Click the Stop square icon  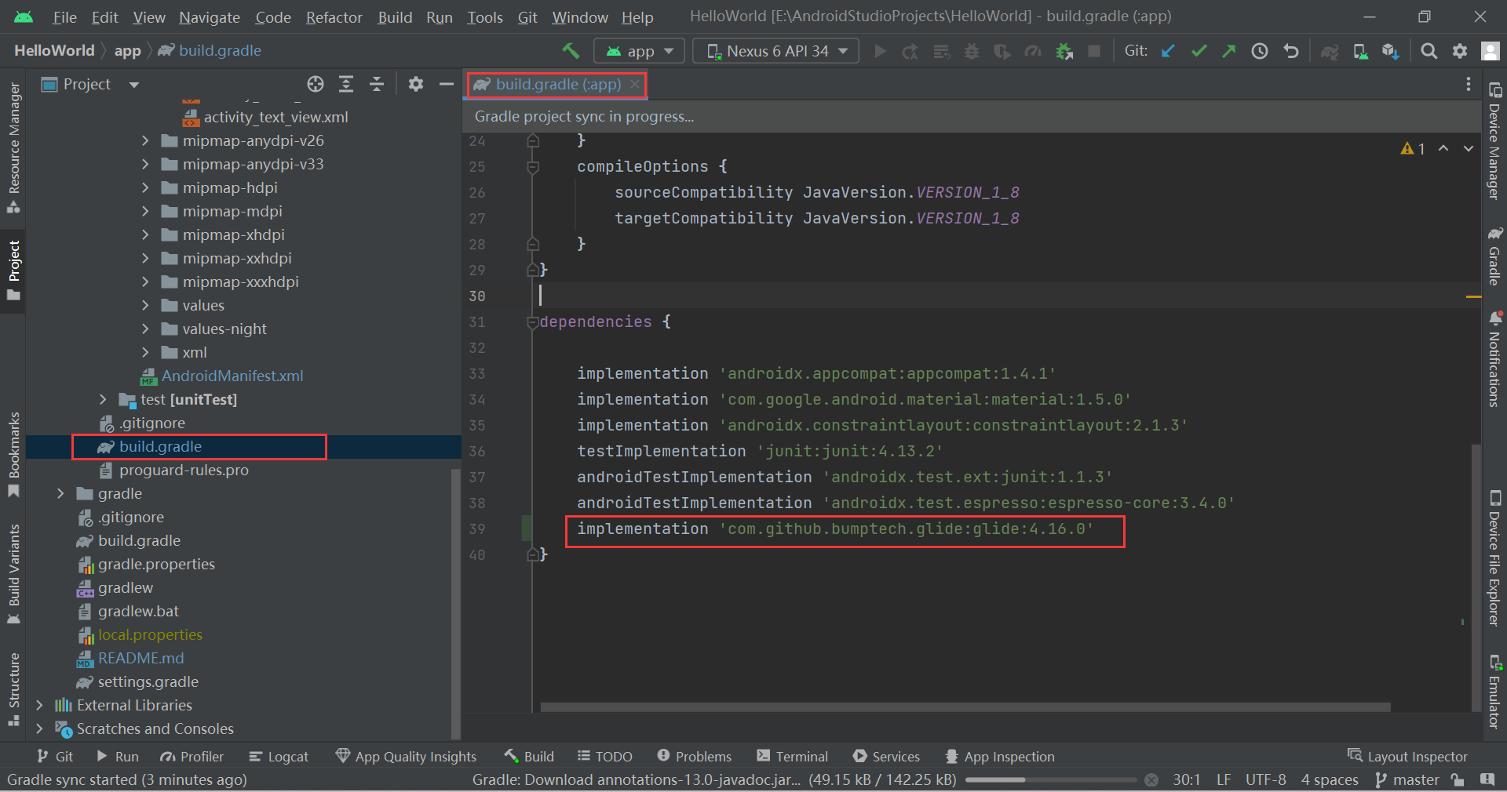[x=1094, y=51]
